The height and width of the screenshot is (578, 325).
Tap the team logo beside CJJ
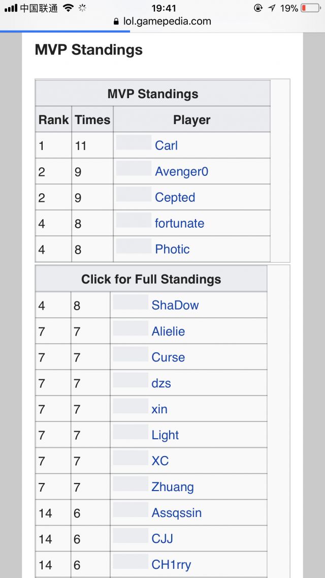[x=131, y=536]
